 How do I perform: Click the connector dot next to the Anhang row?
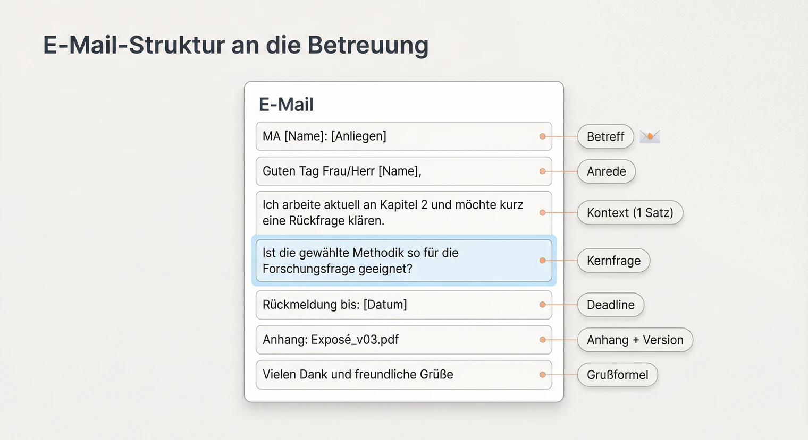[x=542, y=340]
